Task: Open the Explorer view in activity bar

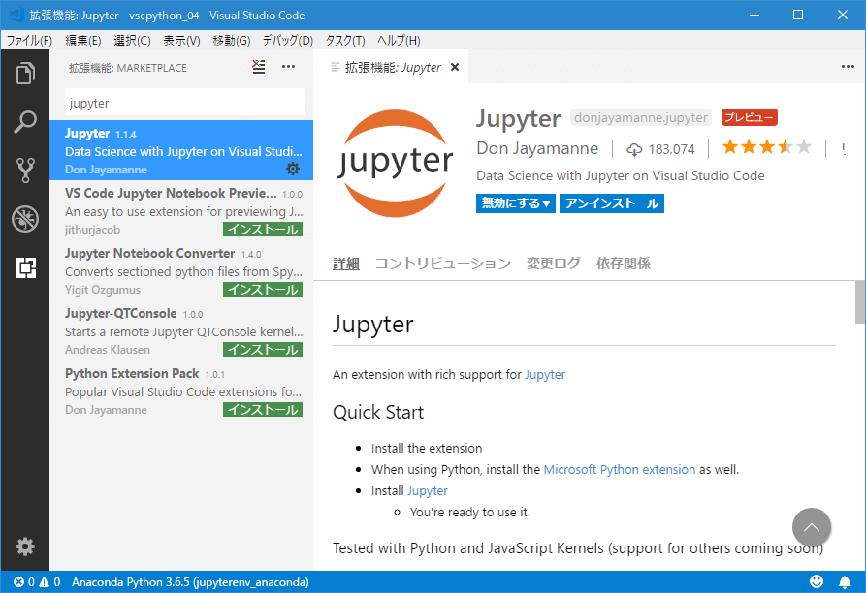Action: point(25,74)
